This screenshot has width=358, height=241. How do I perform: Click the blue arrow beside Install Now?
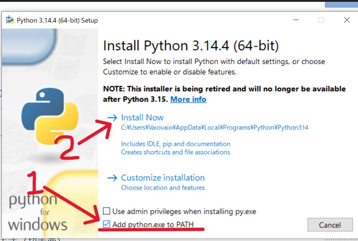pyautogui.click(x=113, y=117)
